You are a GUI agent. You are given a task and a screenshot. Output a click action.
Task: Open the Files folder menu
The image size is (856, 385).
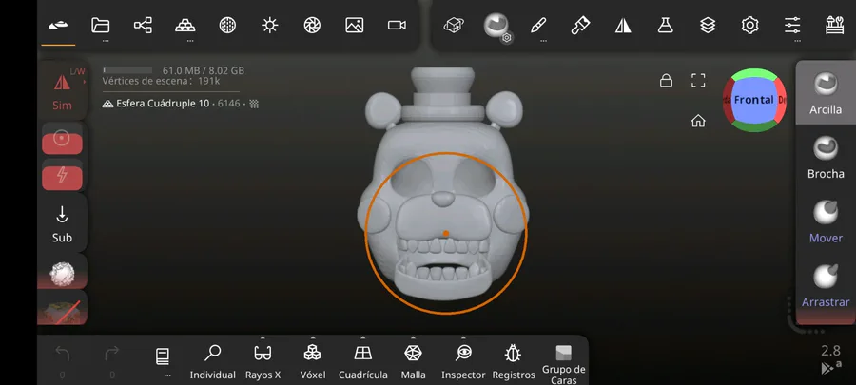pyautogui.click(x=101, y=26)
